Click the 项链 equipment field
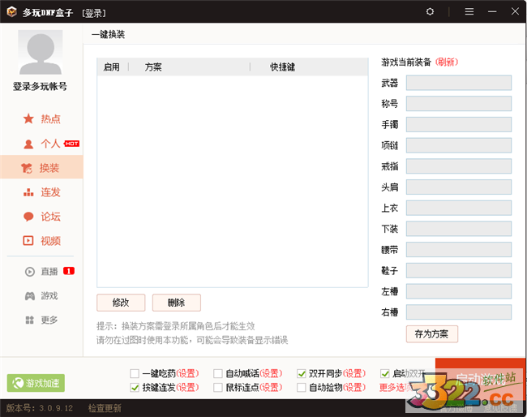This screenshot has width=527, height=417. tap(459, 145)
